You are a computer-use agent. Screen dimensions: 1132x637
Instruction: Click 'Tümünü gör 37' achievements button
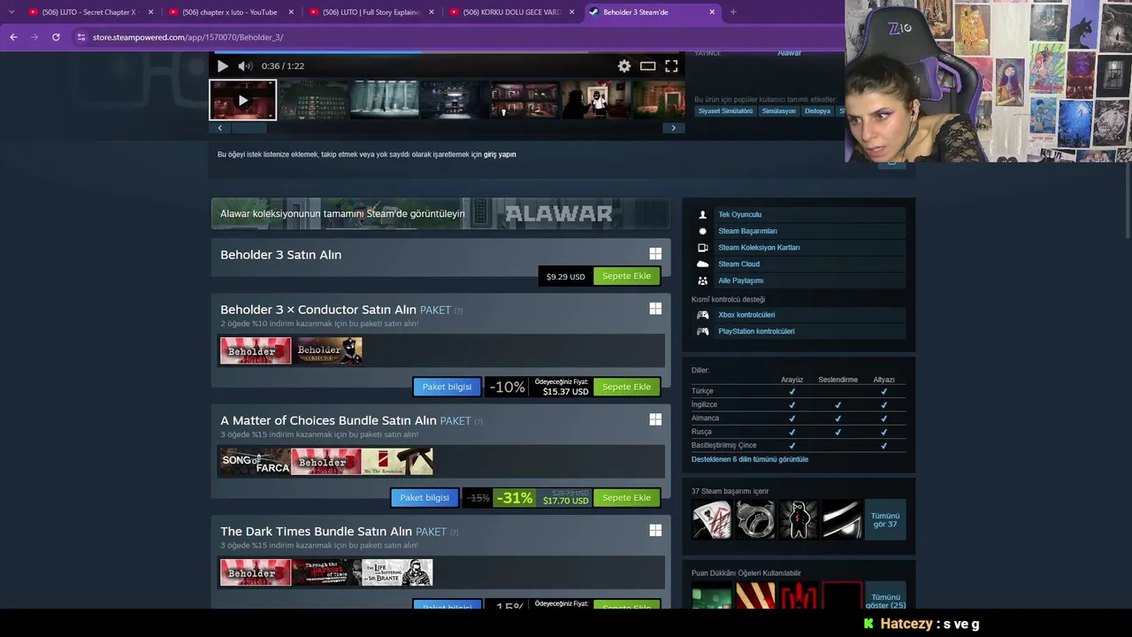pyautogui.click(x=885, y=519)
